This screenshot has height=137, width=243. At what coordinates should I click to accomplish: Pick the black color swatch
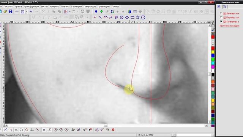[x=213, y=74]
